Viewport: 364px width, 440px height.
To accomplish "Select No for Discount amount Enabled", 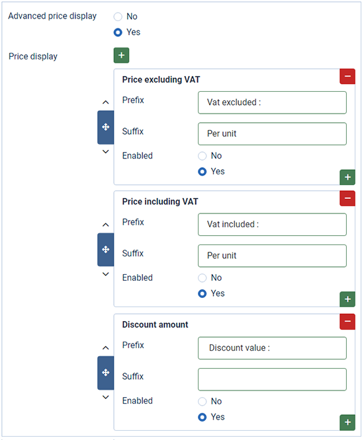I will click(203, 401).
